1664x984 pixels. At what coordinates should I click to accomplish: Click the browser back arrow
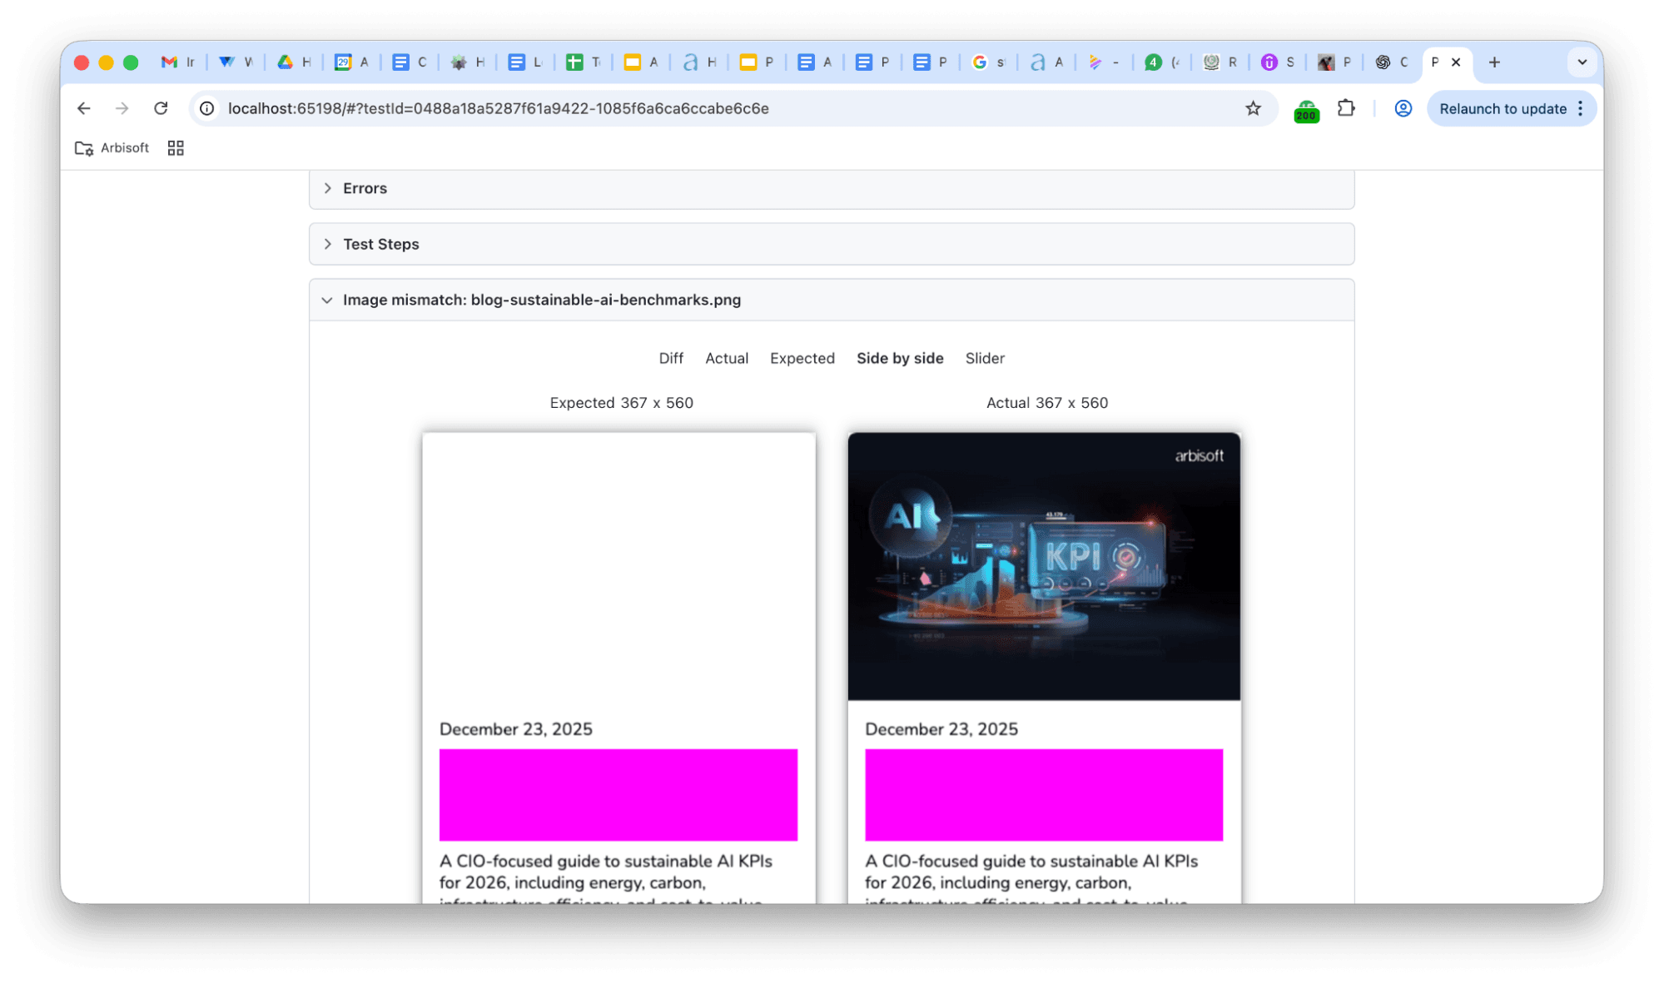pos(83,108)
